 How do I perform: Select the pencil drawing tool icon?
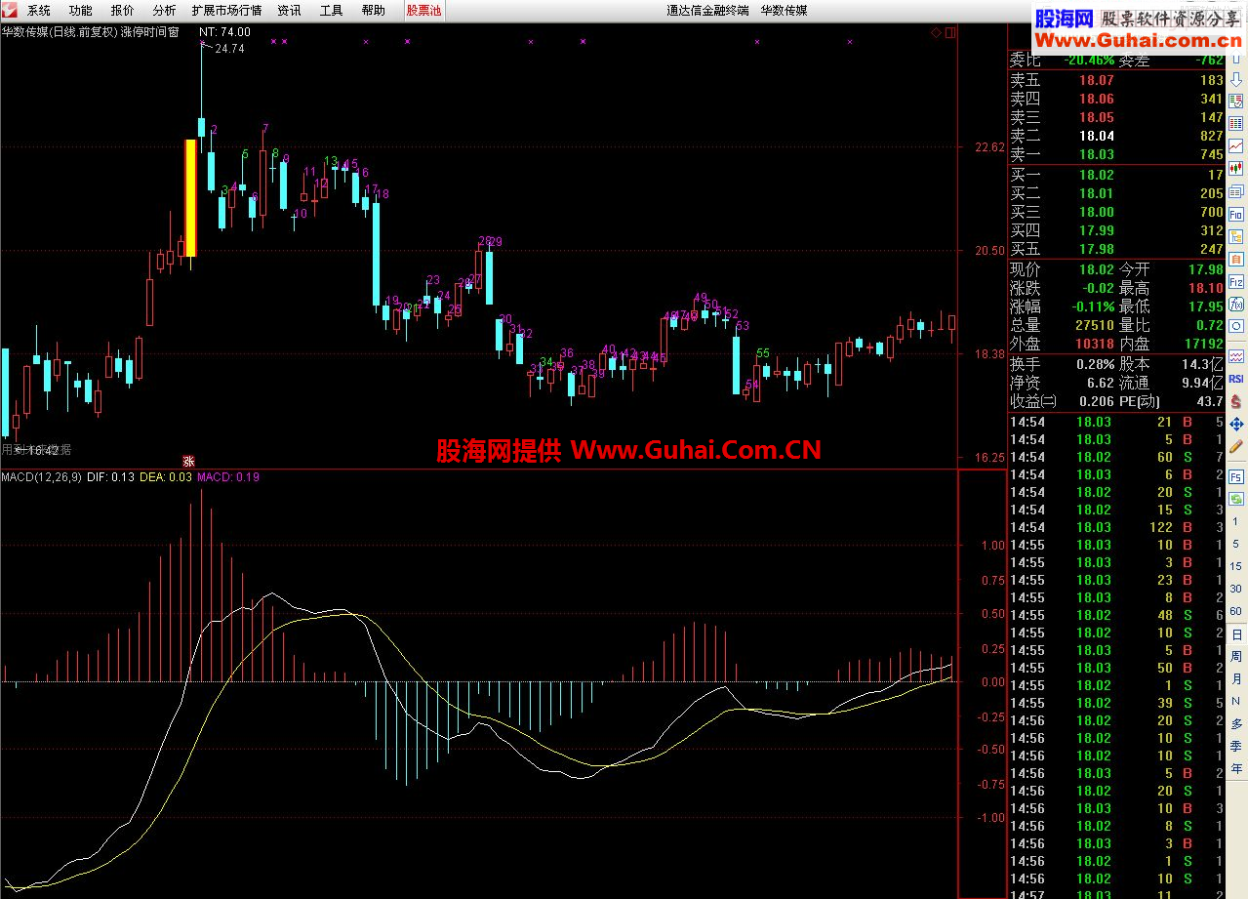1236,446
